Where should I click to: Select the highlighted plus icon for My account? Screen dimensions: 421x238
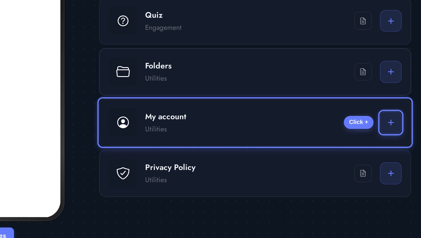click(390, 122)
